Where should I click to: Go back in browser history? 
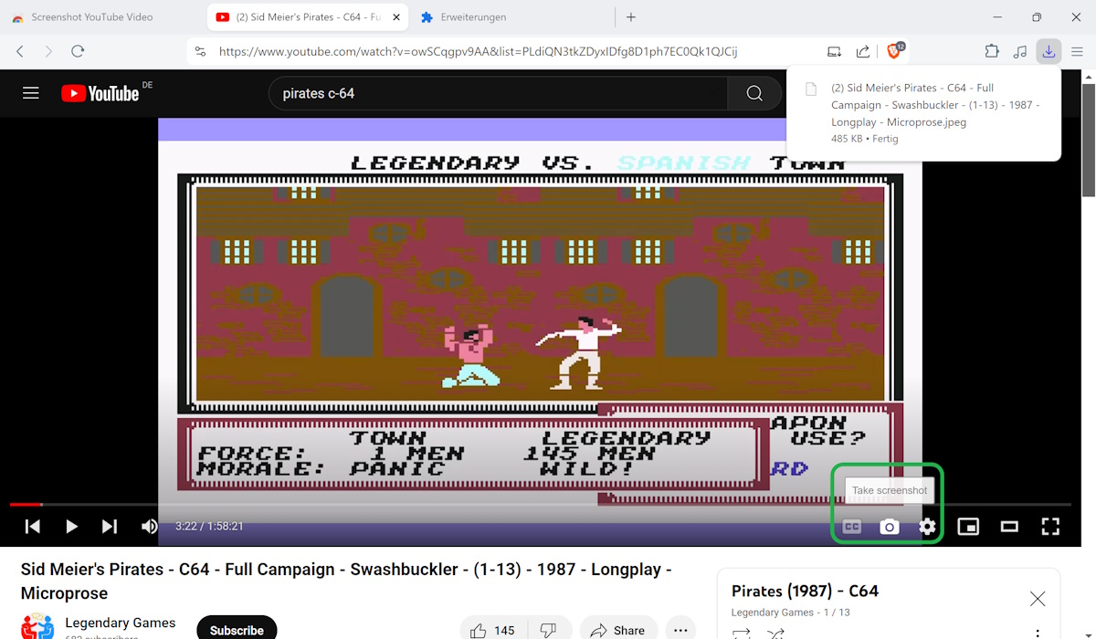[x=20, y=51]
